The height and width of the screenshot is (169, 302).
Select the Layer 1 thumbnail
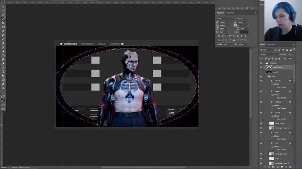pyautogui.click(x=268, y=72)
